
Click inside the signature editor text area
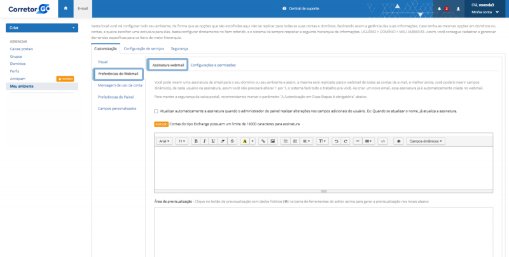click(x=323, y=169)
